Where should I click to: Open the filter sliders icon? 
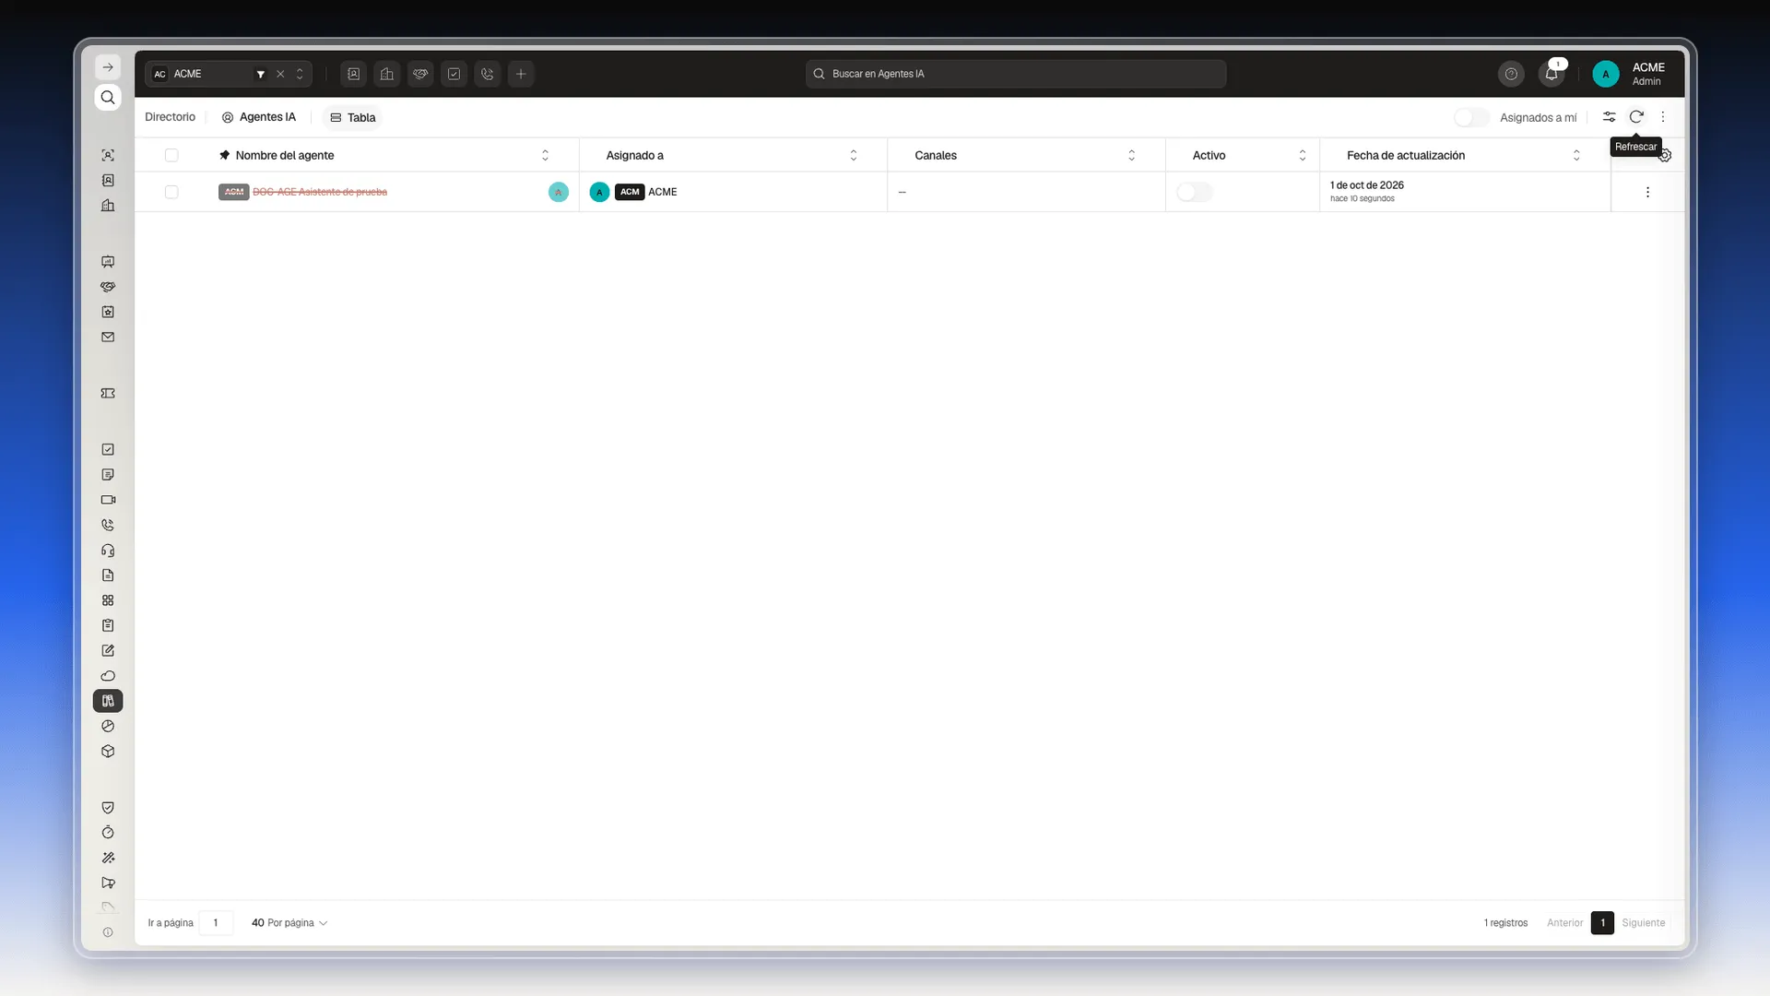pyautogui.click(x=1609, y=117)
